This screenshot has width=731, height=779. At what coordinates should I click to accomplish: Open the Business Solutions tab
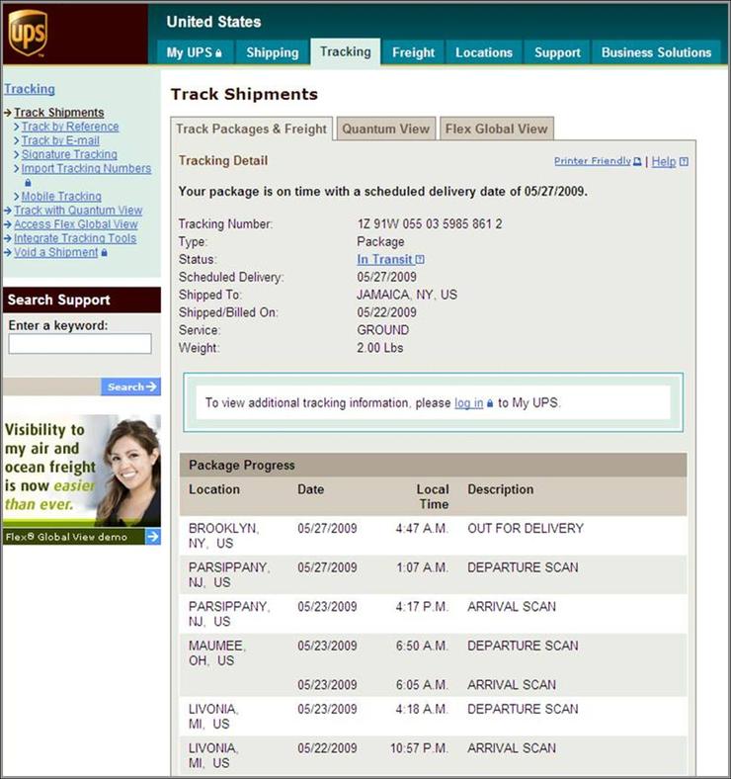tap(656, 52)
